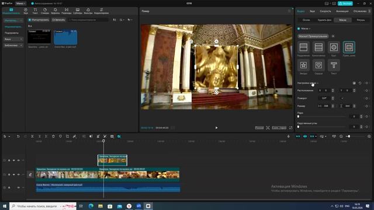Mute the audio track with speaker icon
The image size is (374, 210).
click(x=18, y=188)
